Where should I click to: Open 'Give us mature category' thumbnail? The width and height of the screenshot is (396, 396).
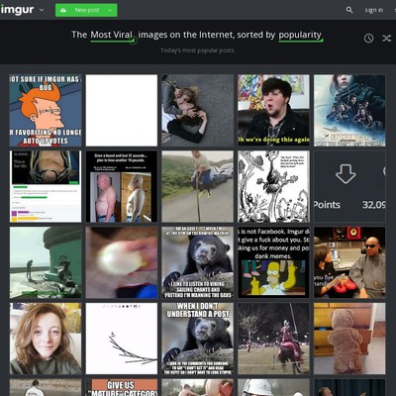pyautogui.click(x=122, y=387)
